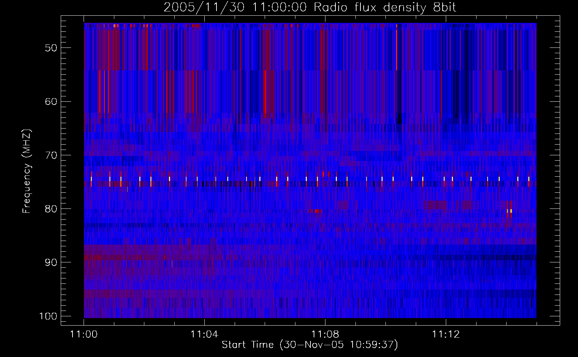Click the "Frequency (MHZ)" y-axis label

point(27,171)
